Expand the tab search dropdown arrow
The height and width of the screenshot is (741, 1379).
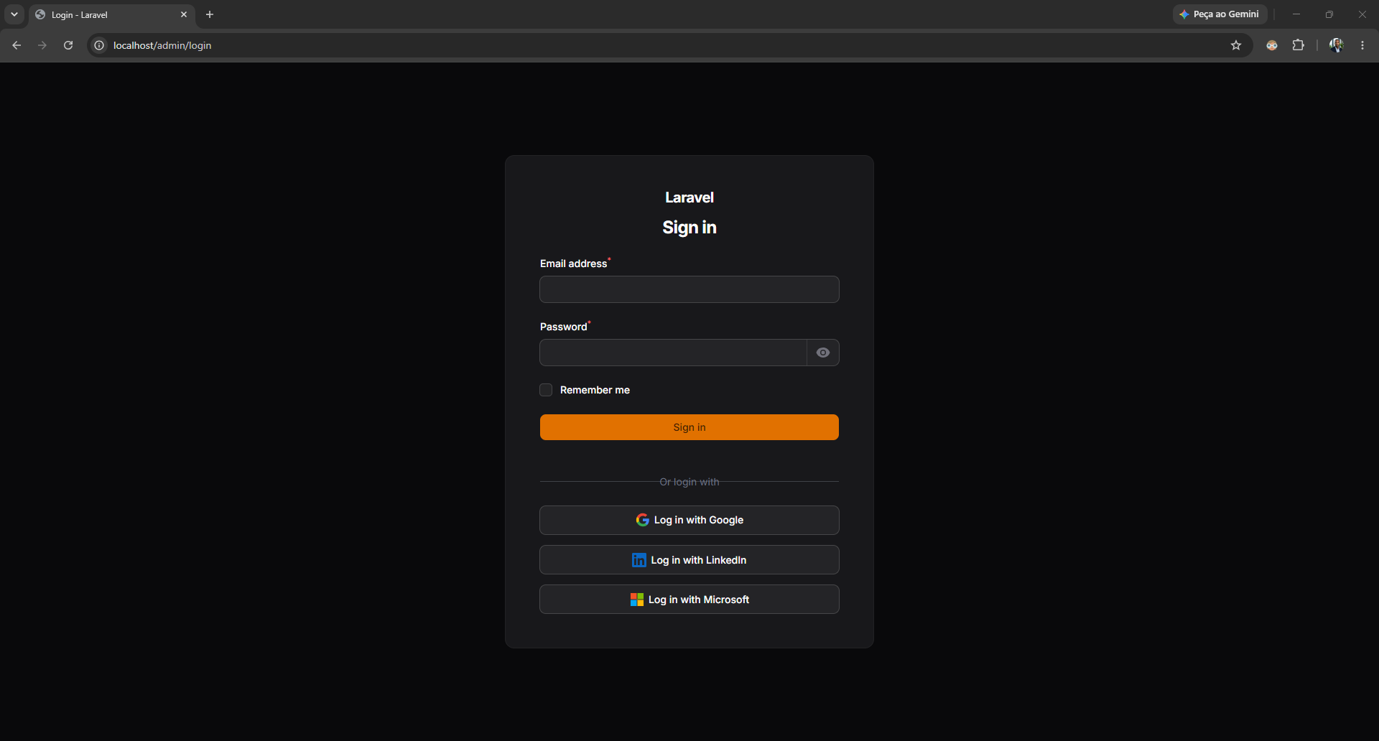coord(14,14)
